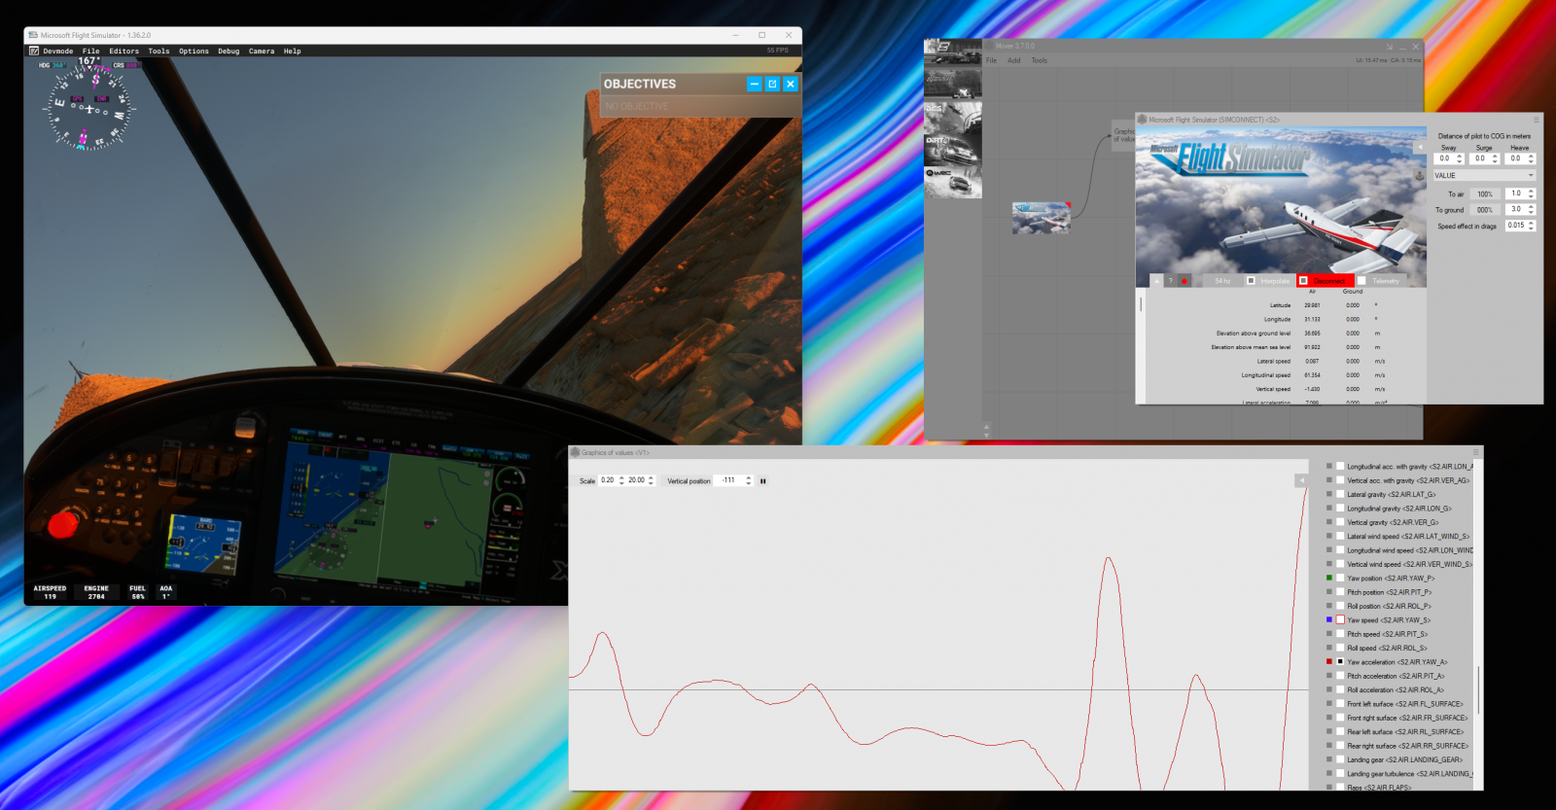Collapse the graph value list arrow
The width and height of the screenshot is (1556, 810).
coord(1301,480)
